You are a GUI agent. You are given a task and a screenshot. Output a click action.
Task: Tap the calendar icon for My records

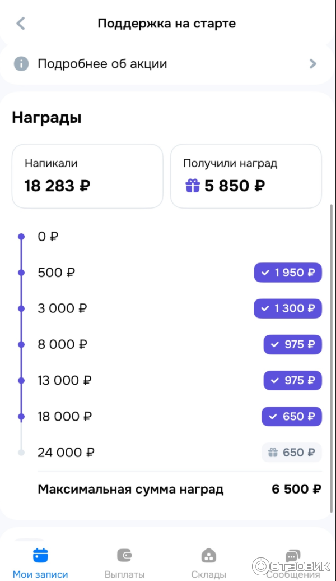coord(40,555)
